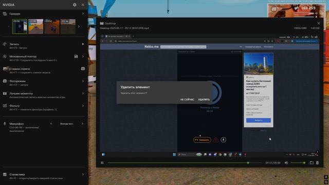Start recording with Запись play arrow
The image size is (329, 185).
[83, 44]
